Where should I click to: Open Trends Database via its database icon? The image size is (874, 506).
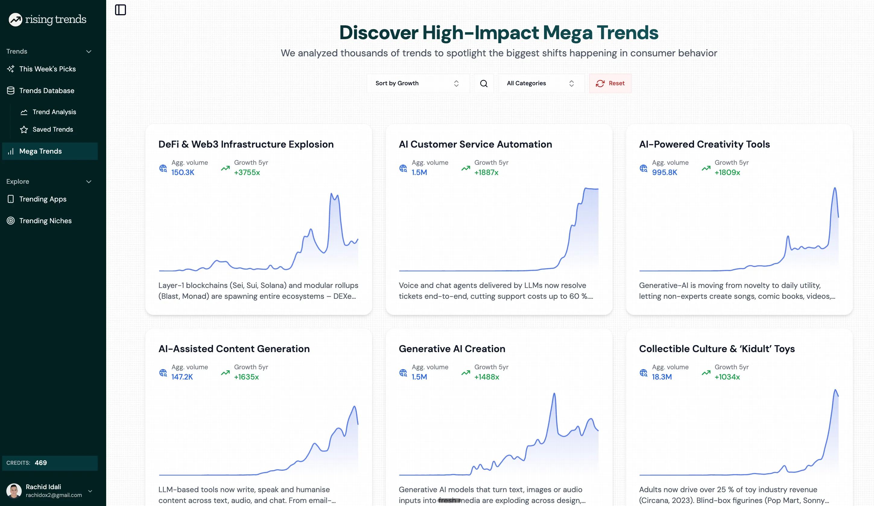(10, 90)
